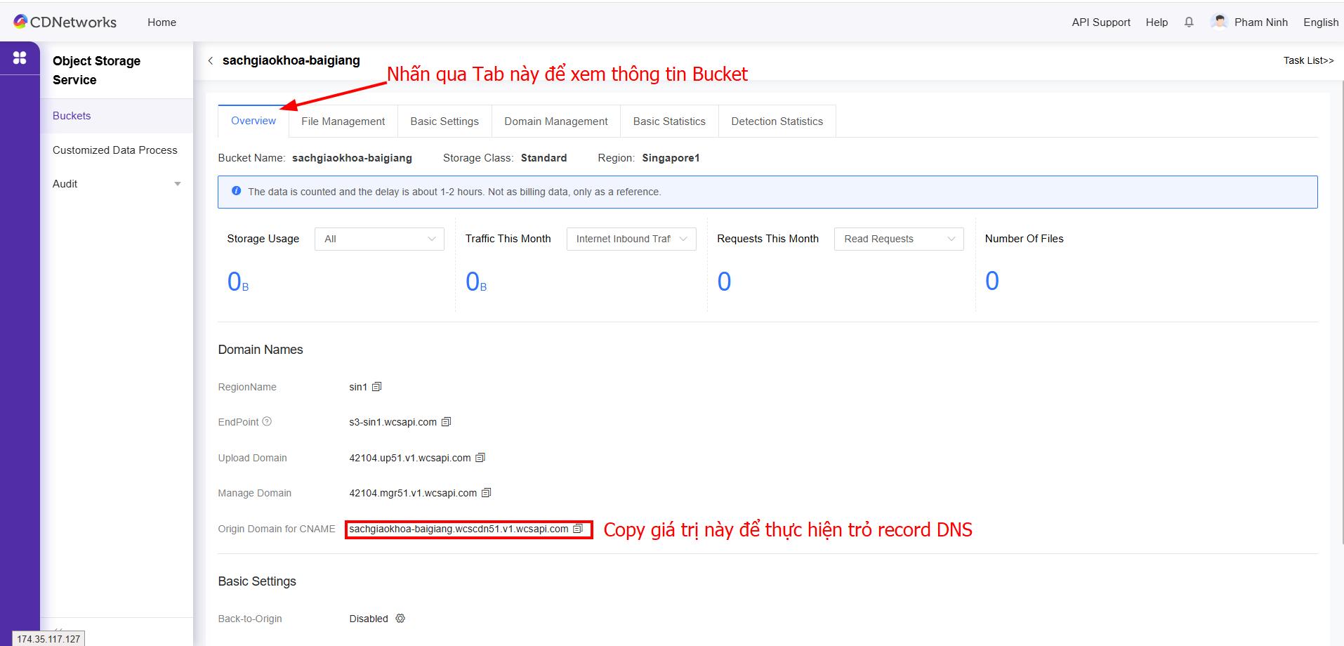Open the Internet Inbound Traffic dropdown
The width and height of the screenshot is (1344, 646).
pyautogui.click(x=631, y=239)
